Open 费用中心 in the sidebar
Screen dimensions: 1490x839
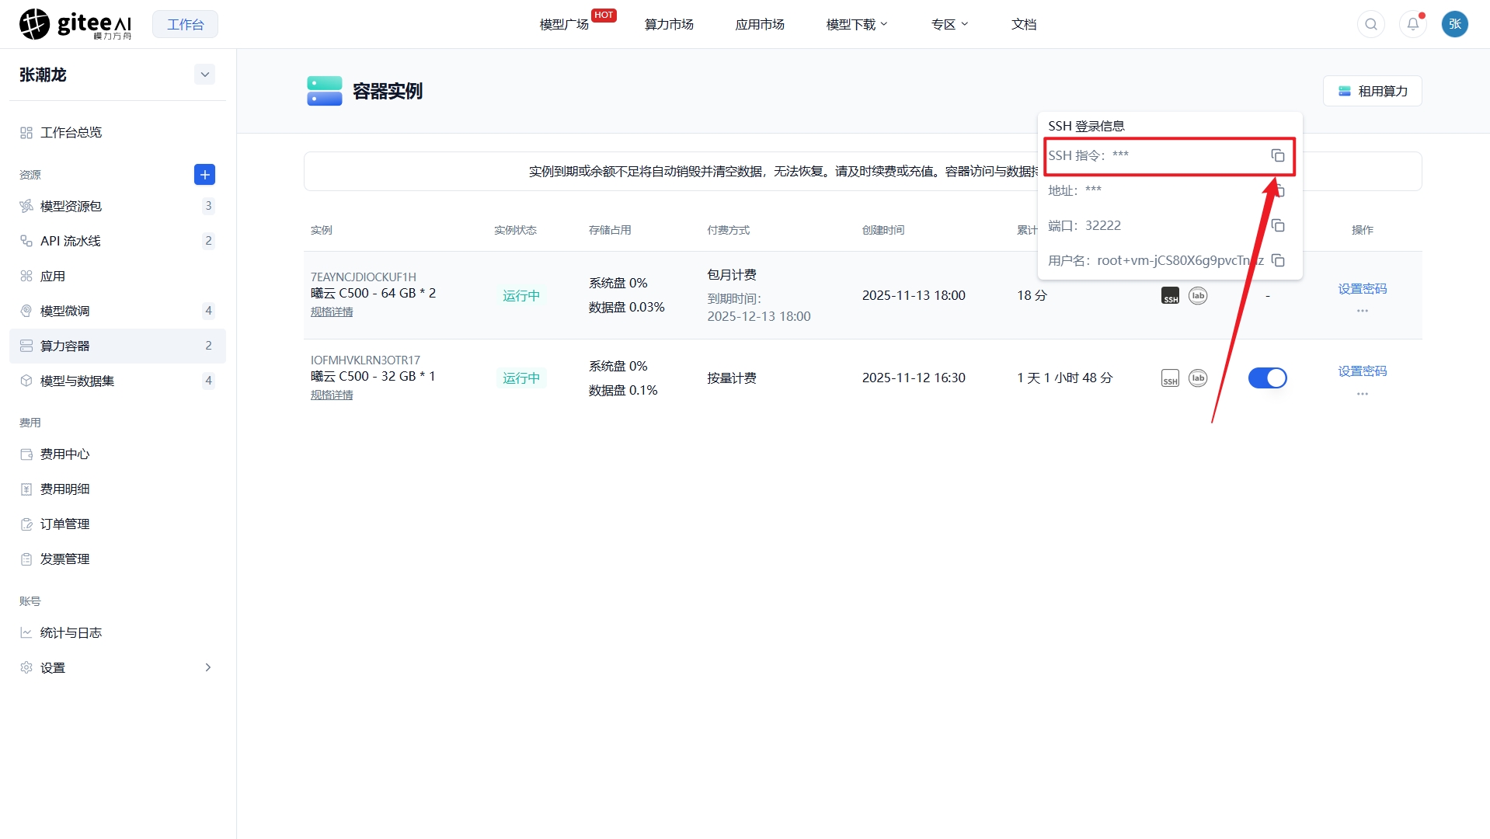click(x=117, y=454)
